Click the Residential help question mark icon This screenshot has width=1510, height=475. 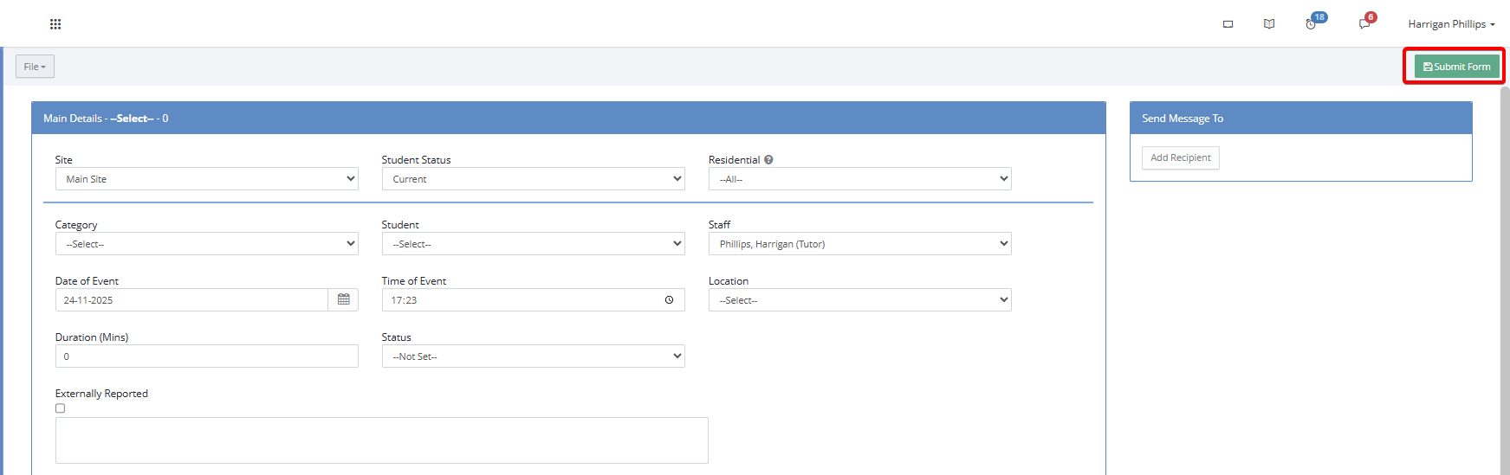tap(768, 160)
